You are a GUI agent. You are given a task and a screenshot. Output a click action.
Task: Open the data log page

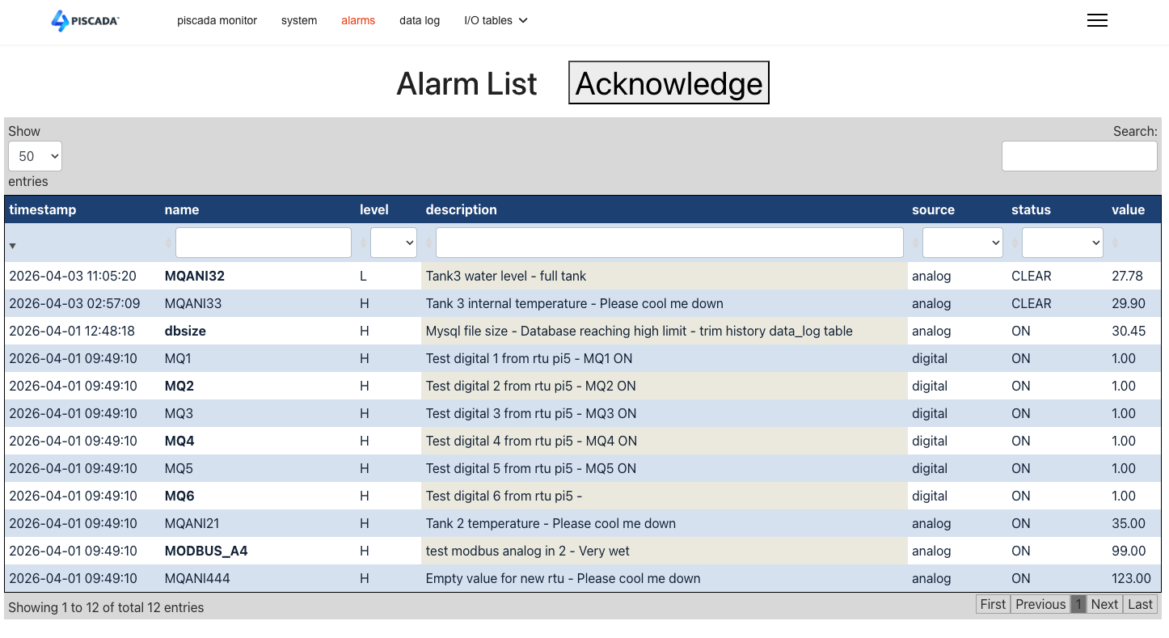click(x=420, y=20)
